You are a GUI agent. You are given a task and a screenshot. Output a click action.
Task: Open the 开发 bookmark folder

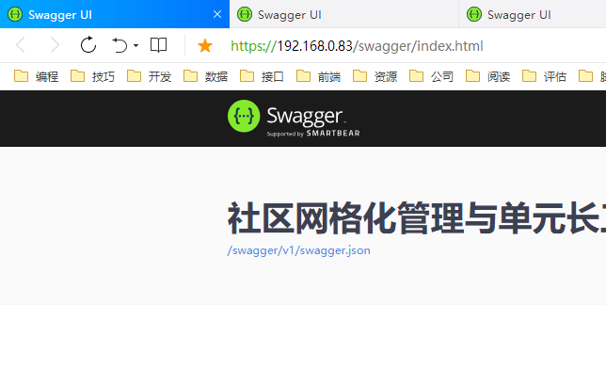pyautogui.click(x=150, y=76)
